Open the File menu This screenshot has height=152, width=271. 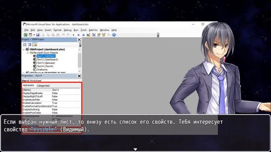coord(26,30)
